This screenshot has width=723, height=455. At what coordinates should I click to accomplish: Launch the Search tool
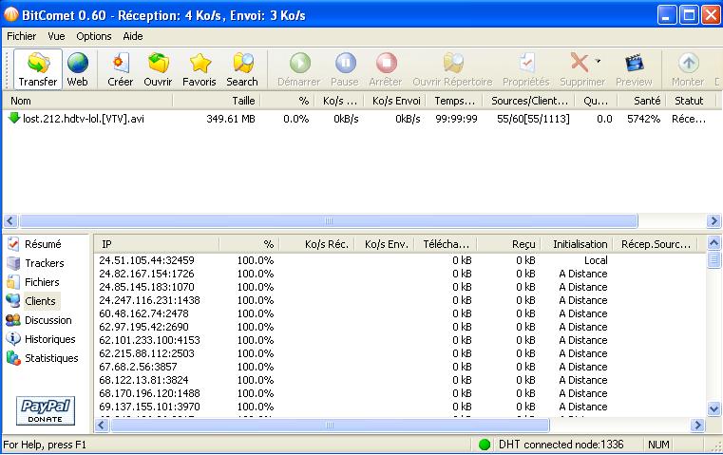point(242,69)
